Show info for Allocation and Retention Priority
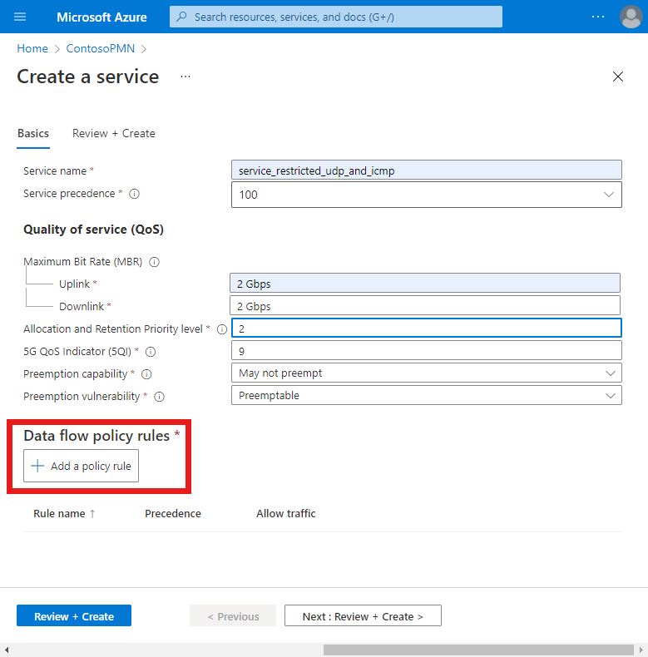Viewport: 648px width, 657px height. coord(222,329)
